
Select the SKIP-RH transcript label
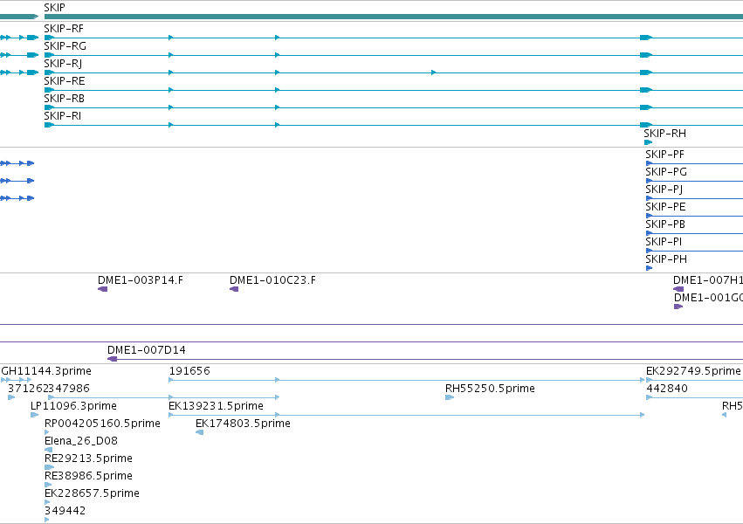[664, 134]
